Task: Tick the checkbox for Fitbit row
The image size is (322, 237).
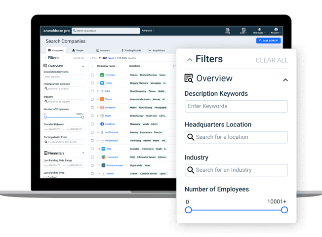Action: point(92,91)
